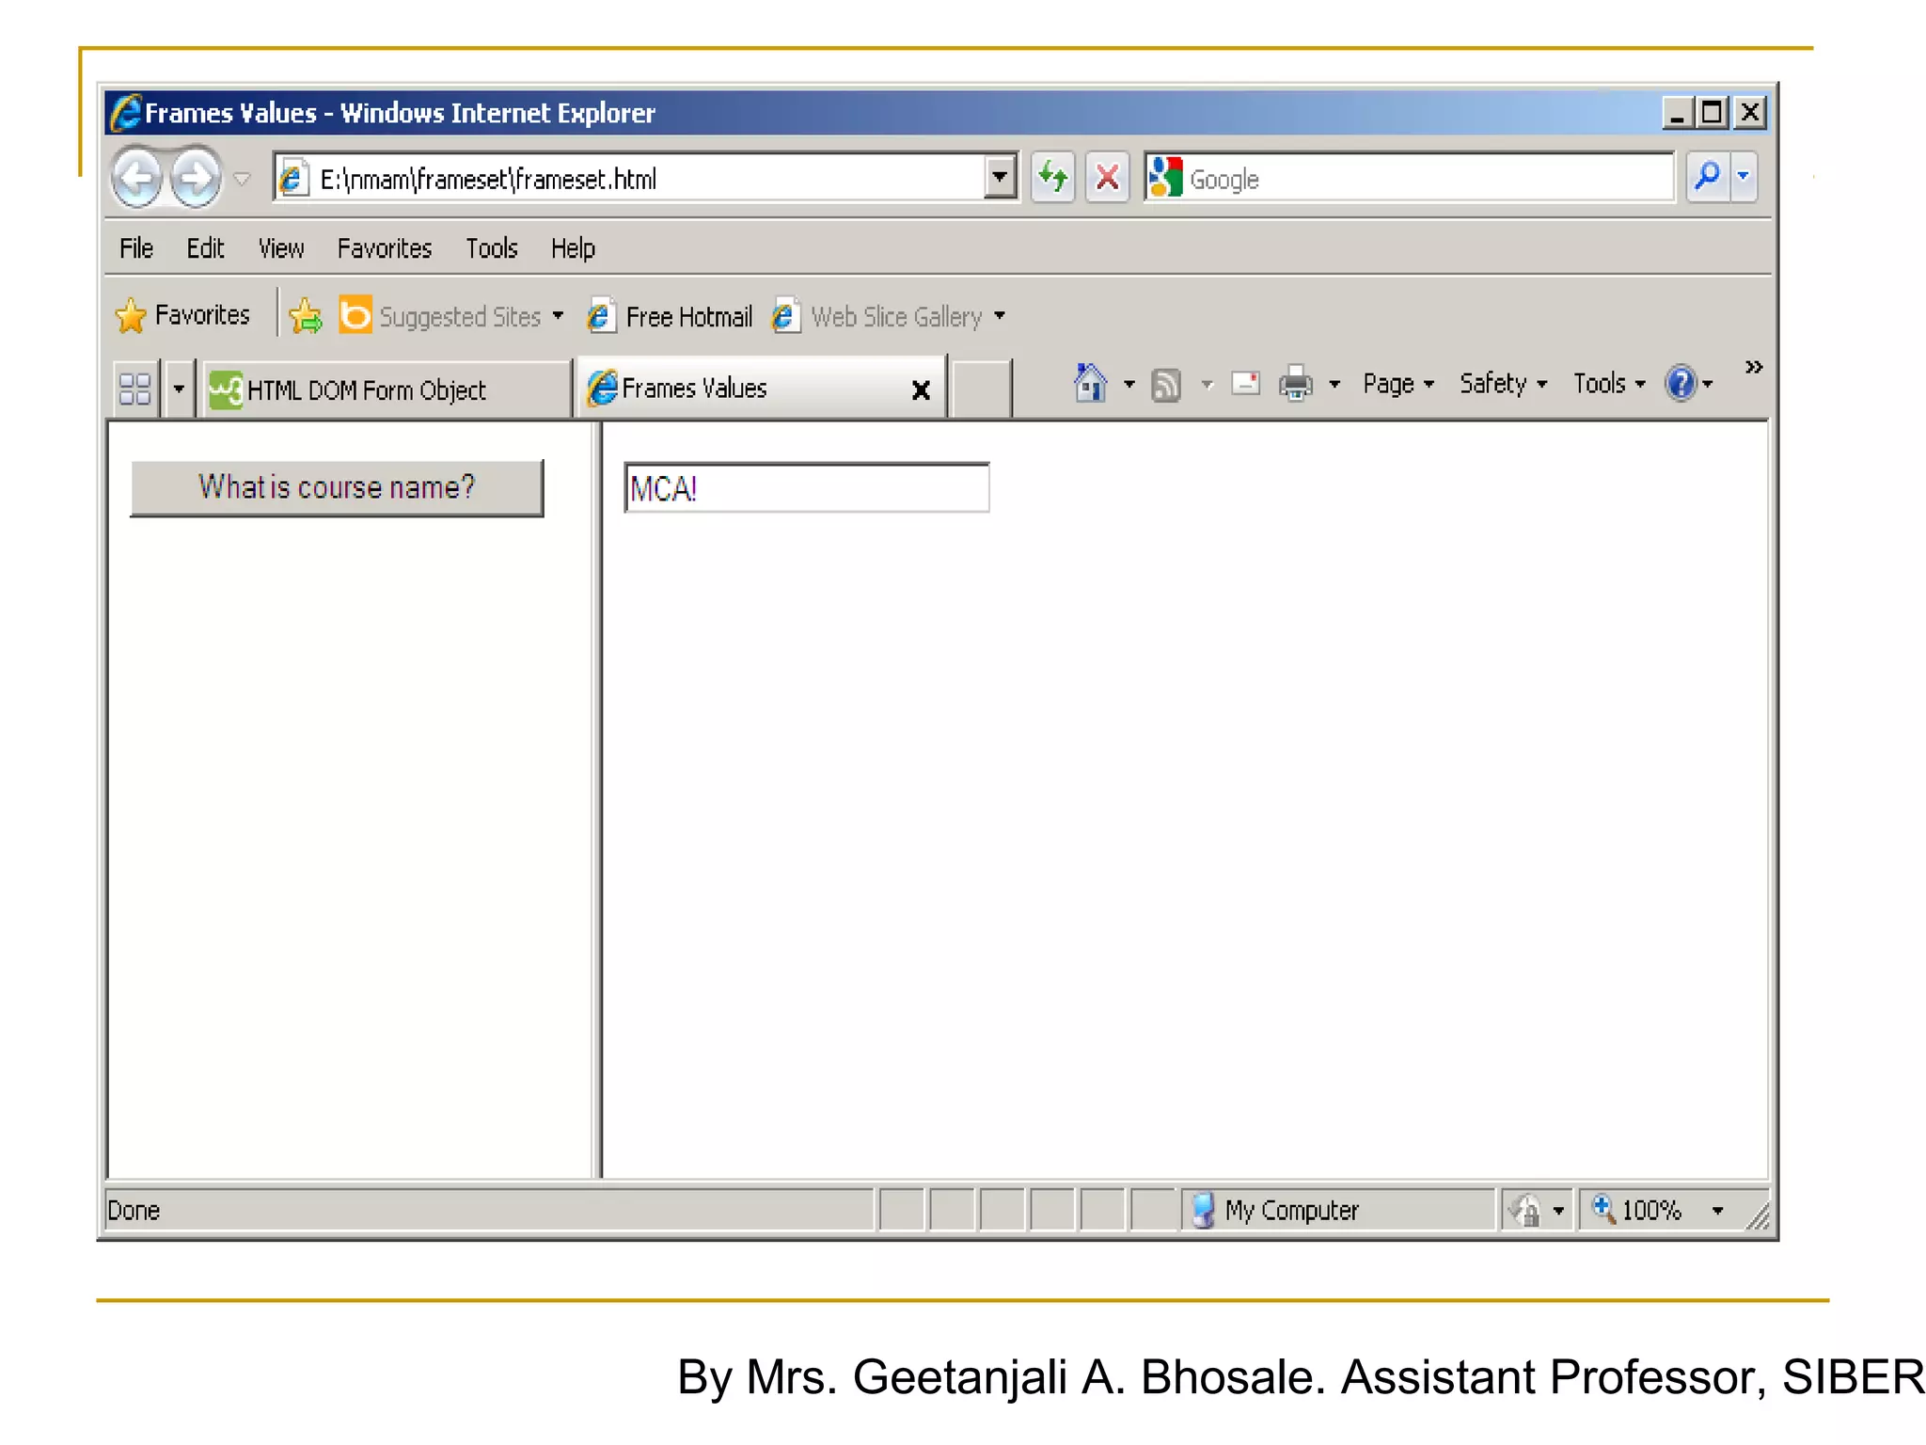This screenshot has width=1926, height=1445.
Task: Open the Free Hotmail link
Action: pos(687,317)
